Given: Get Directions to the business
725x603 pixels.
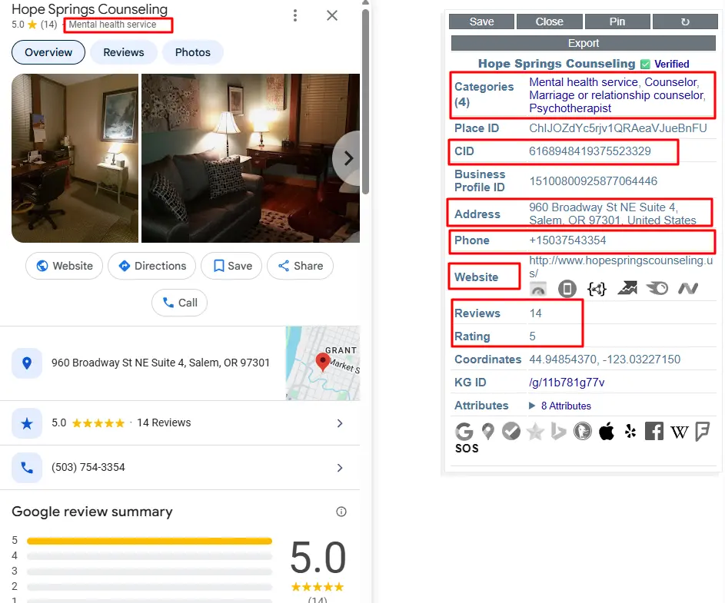Looking at the screenshot, I should point(151,266).
